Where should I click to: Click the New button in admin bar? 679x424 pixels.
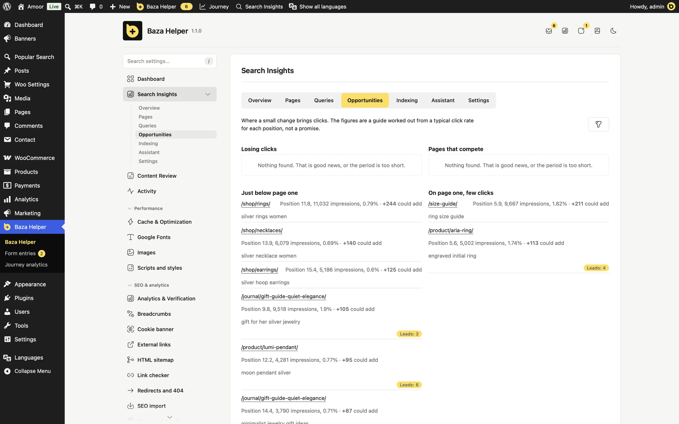point(120,7)
